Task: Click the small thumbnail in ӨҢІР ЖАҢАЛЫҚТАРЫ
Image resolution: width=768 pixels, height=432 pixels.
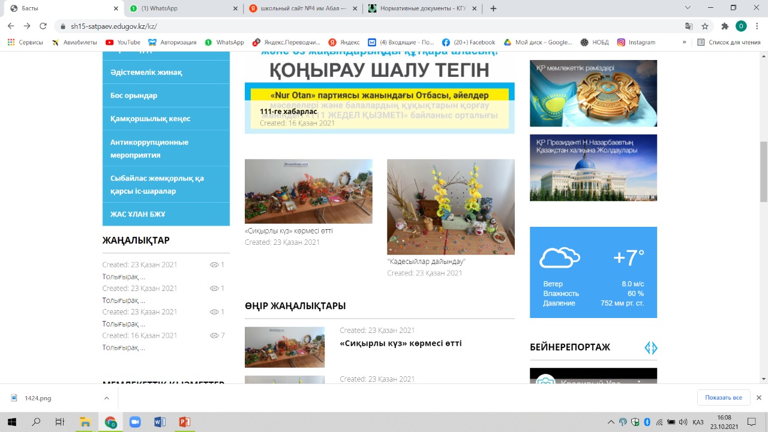Action: coord(284,347)
